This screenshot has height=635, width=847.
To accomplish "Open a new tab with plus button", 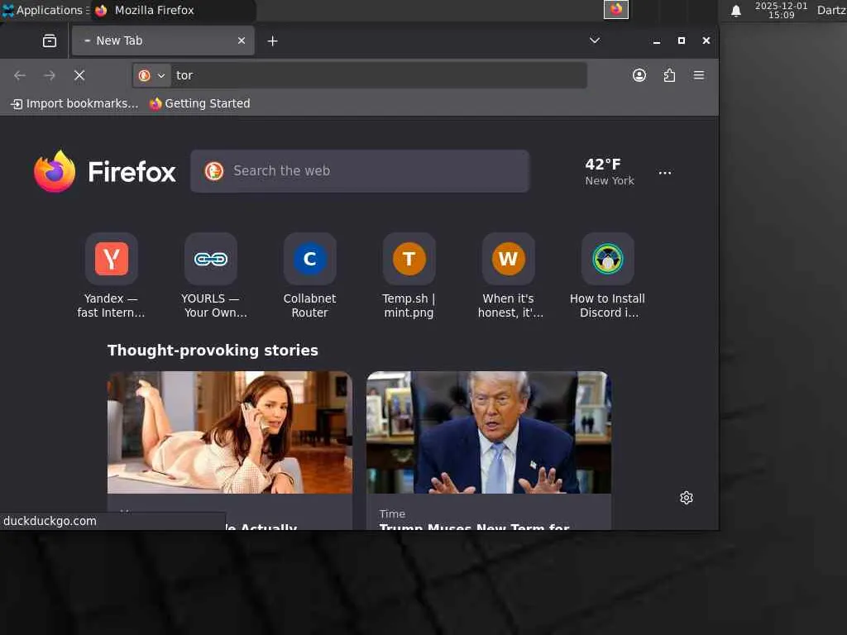I will tap(273, 41).
